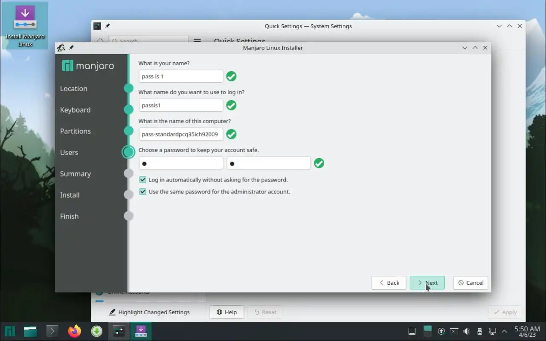Image resolution: width=546 pixels, height=341 pixels.
Task: Open the Manjaro application launcher menu
Action: tap(9, 331)
